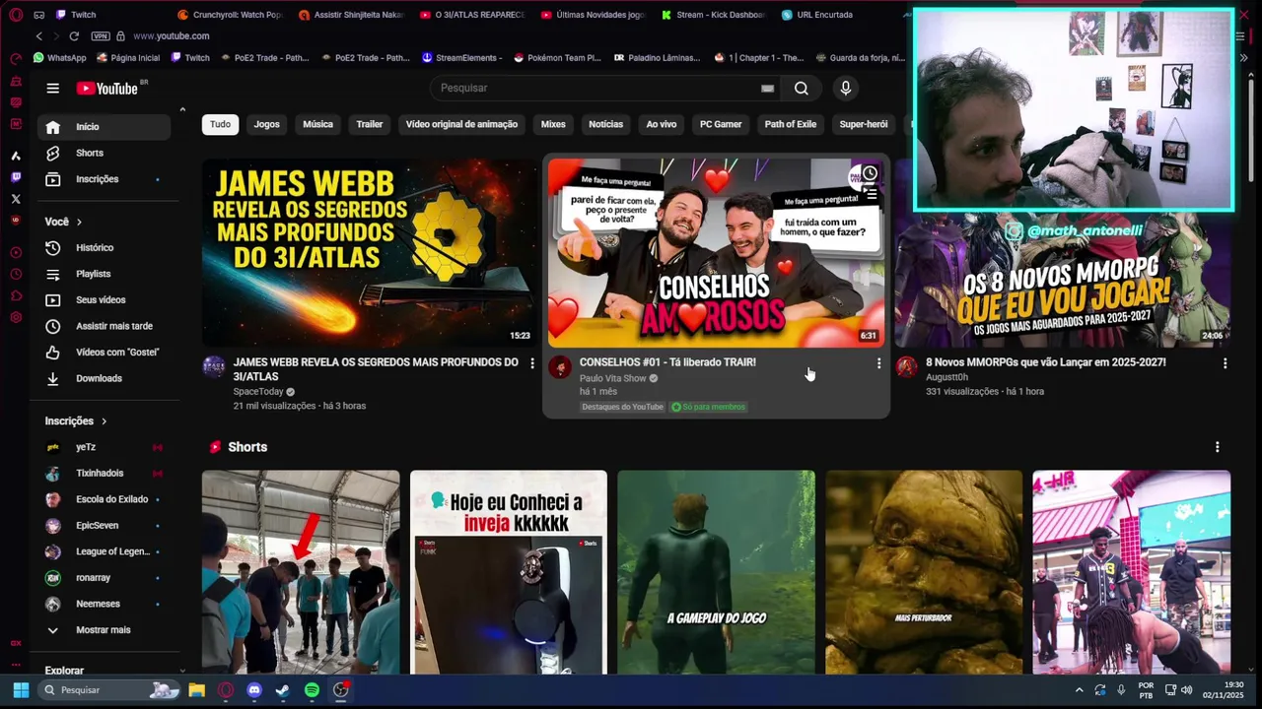This screenshot has width=1262, height=709.
Task: Open the StreamElements bookmark
Action: pos(461,58)
